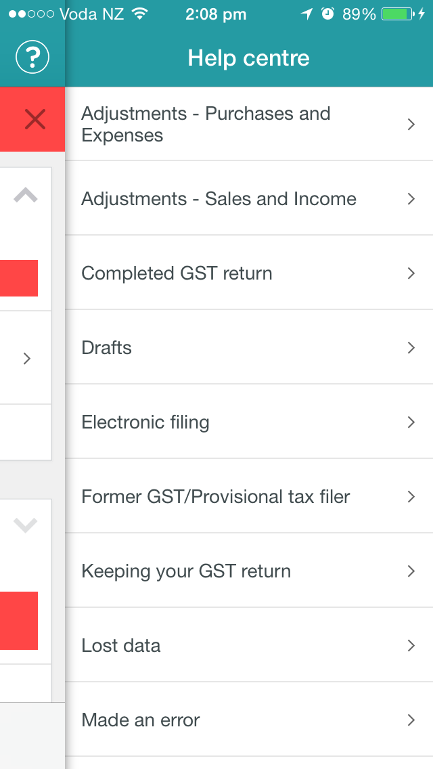Open Completed GST return help item
The image size is (433, 769).
(x=249, y=273)
